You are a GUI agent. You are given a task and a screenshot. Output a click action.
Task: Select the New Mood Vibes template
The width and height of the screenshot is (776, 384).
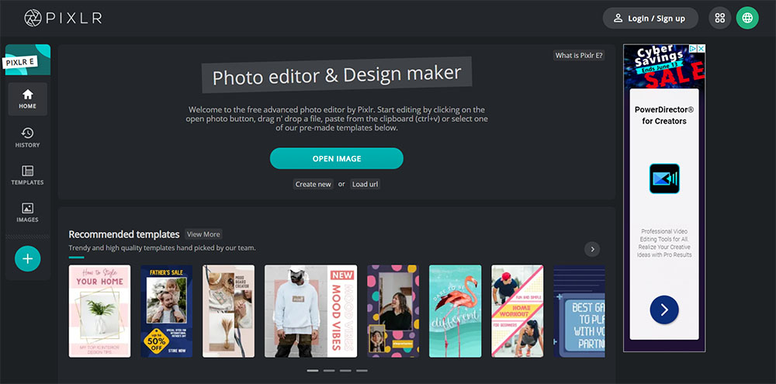(x=311, y=311)
